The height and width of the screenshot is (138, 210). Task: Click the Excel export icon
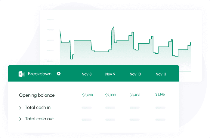point(22,74)
